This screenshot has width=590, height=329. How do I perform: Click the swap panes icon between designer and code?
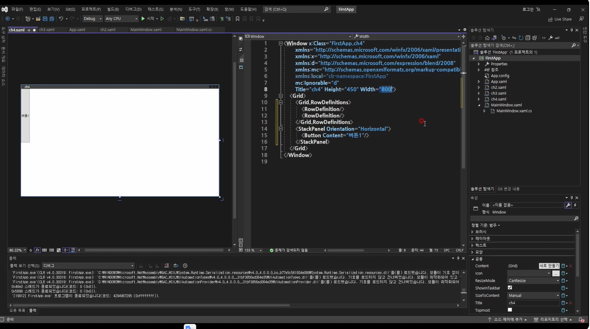click(241, 49)
